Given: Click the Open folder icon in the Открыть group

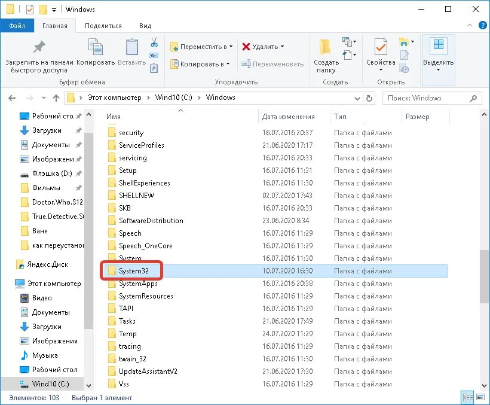Looking at the screenshot, I should pyautogui.click(x=404, y=42).
